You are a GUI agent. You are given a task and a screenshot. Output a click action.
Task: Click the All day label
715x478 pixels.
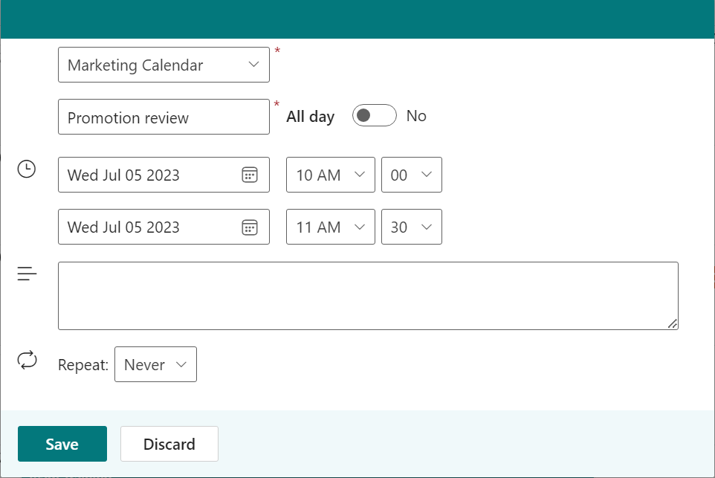tap(311, 117)
